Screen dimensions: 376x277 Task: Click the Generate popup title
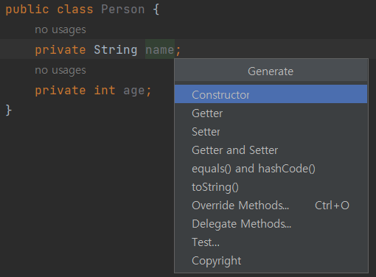click(271, 71)
